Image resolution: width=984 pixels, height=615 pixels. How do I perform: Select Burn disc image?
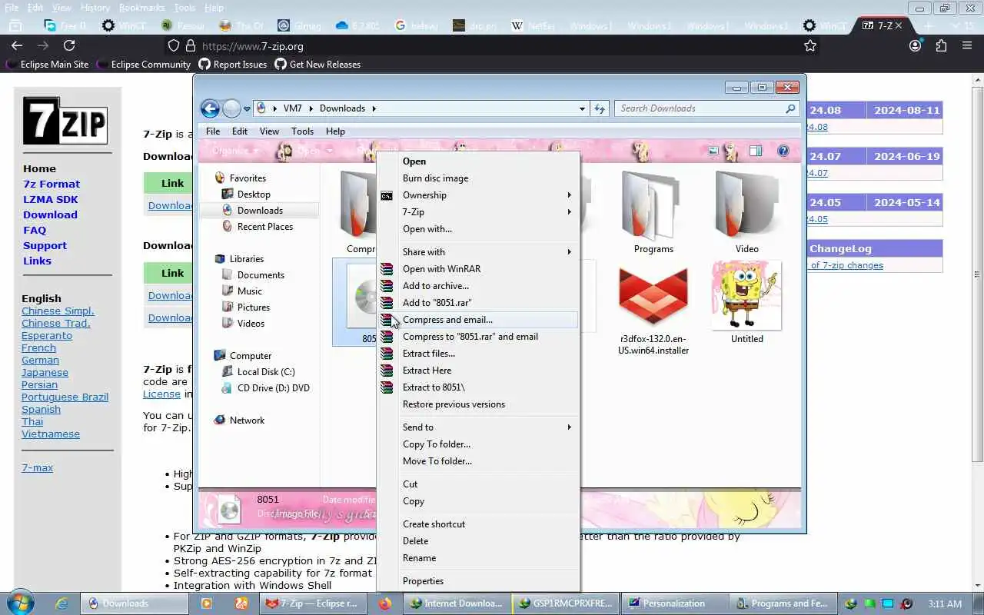pyautogui.click(x=435, y=178)
